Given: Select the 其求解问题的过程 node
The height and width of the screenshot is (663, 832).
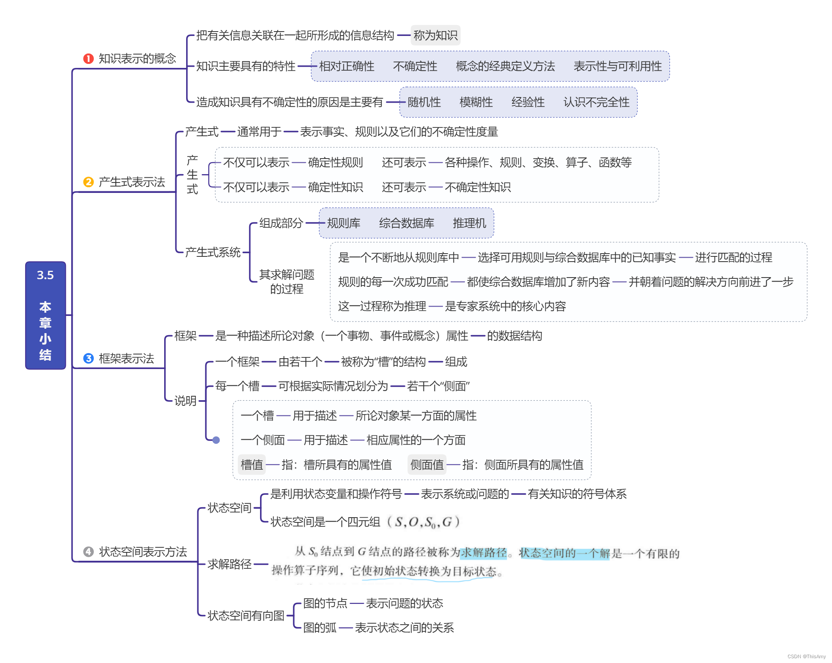Looking at the screenshot, I should click(x=287, y=282).
